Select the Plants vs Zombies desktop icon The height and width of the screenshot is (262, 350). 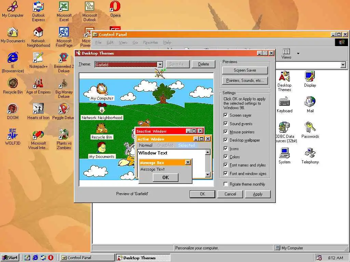(64, 139)
